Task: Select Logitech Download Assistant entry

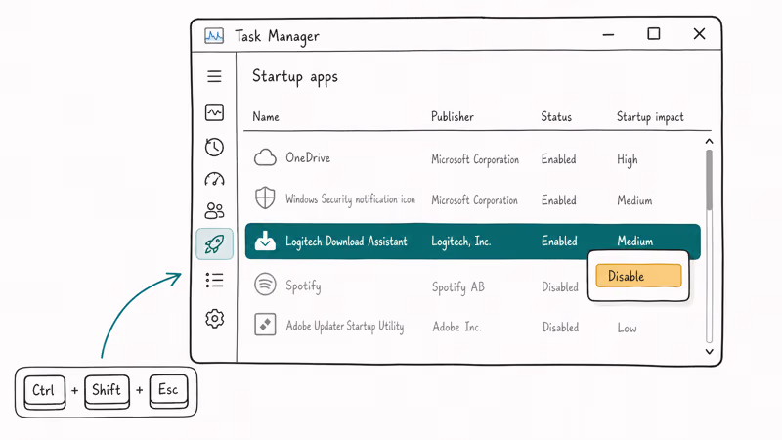Action: pyautogui.click(x=346, y=242)
